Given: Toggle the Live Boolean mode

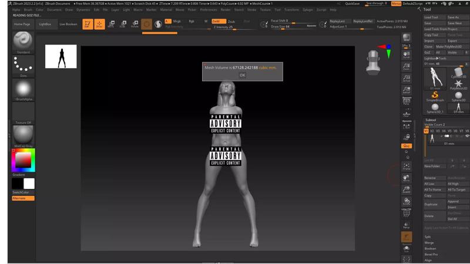Looking at the screenshot, I should click(x=68, y=24).
